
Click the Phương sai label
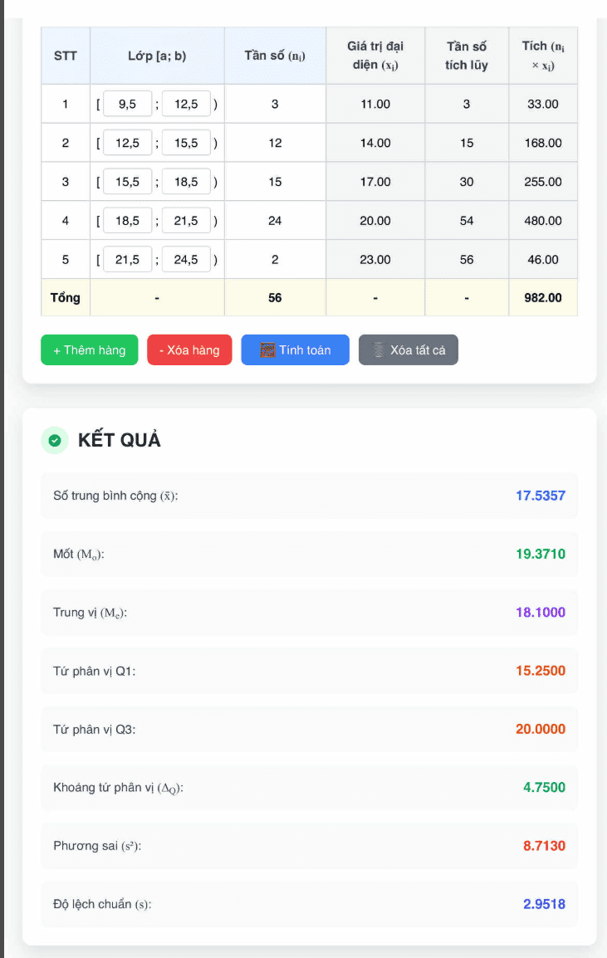pos(96,846)
